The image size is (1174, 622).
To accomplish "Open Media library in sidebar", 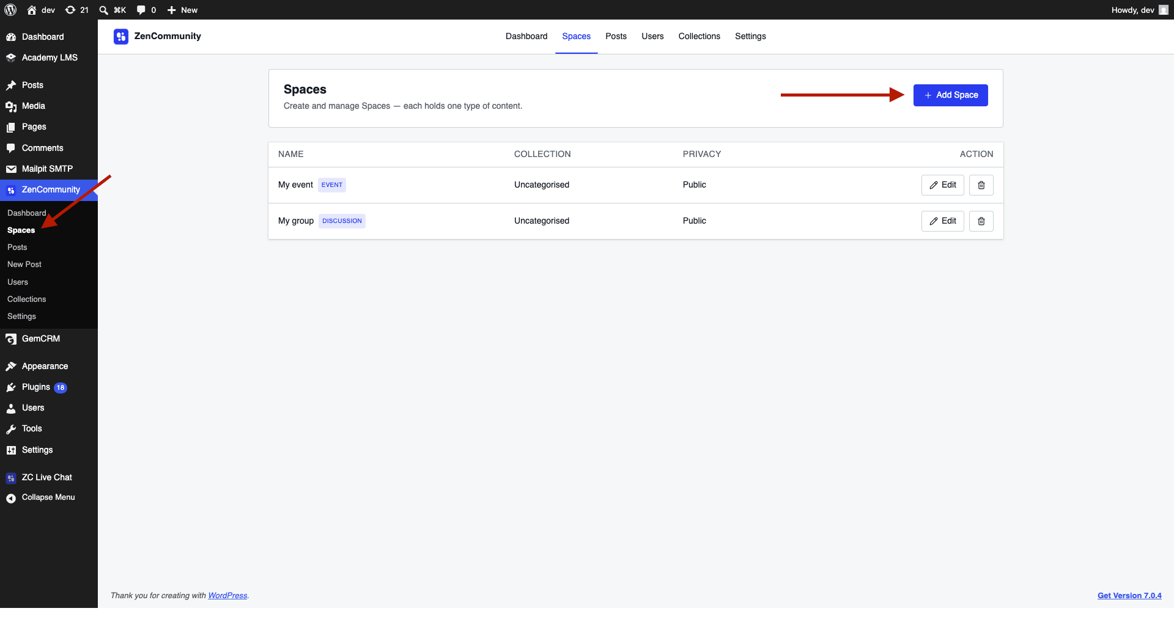I will point(49,106).
